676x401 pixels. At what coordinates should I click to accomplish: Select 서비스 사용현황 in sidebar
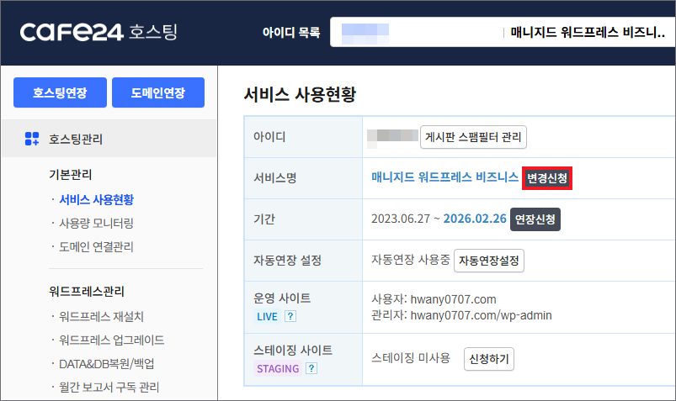pyautogui.click(x=96, y=199)
